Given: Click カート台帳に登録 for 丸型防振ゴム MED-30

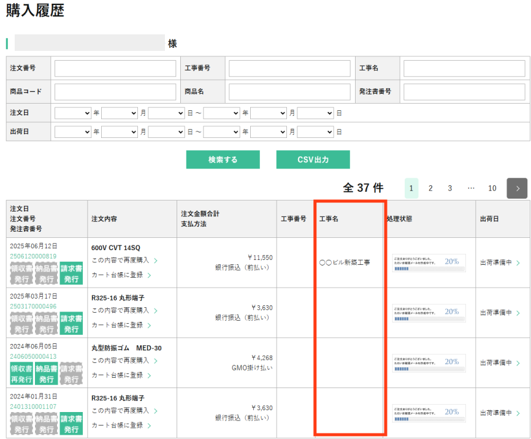Looking at the screenshot, I should pyautogui.click(x=121, y=375).
